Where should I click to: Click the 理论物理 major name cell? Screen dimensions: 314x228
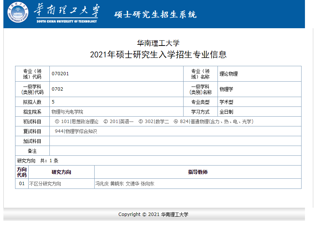click(x=259, y=74)
